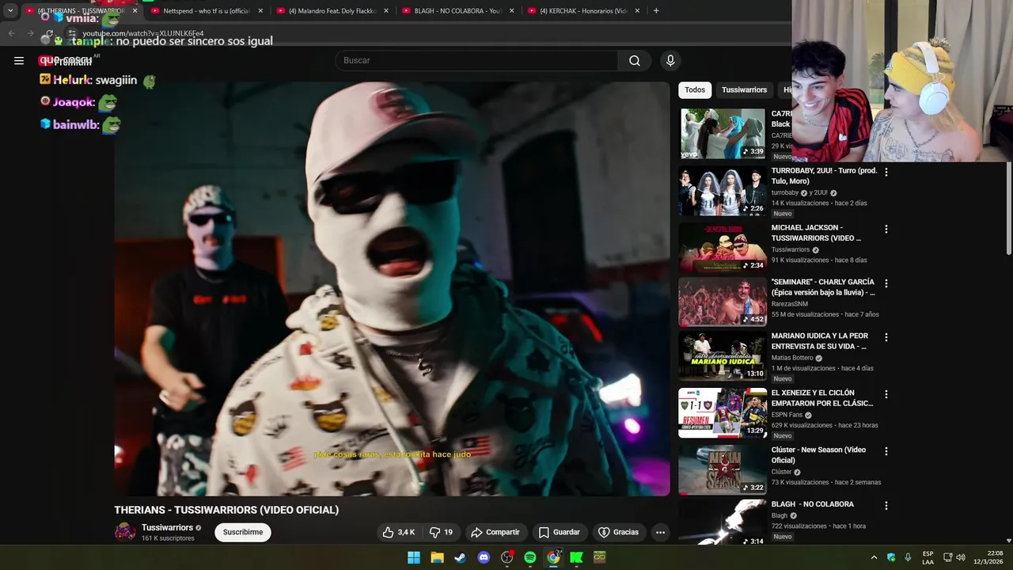Open options menu for EL XENEIZE video
The image size is (1013, 570).
pyautogui.click(x=886, y=394)
